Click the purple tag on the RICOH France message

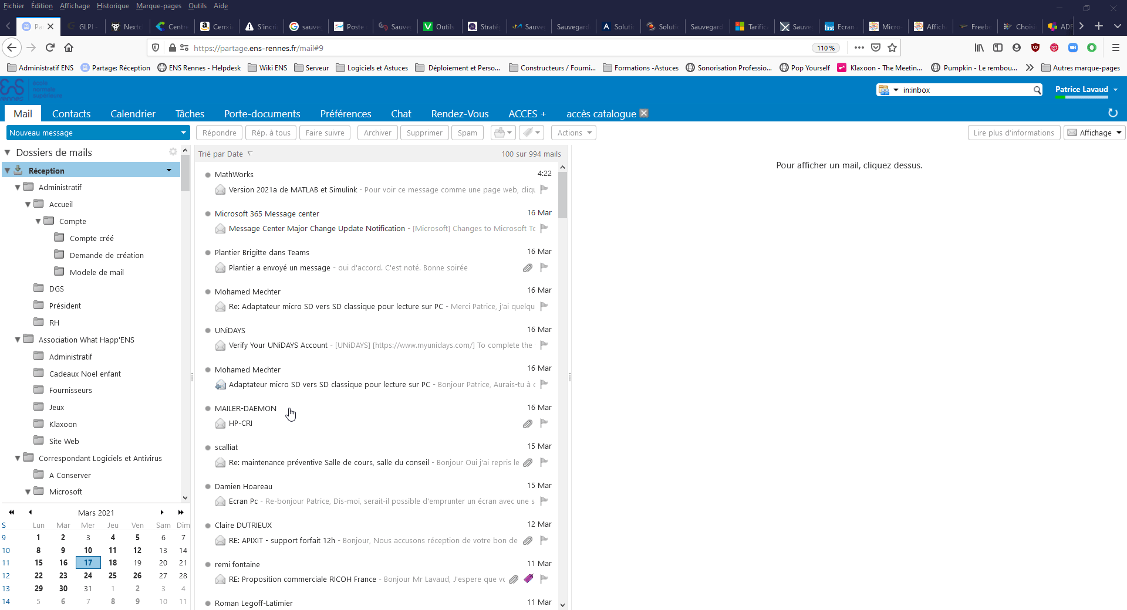528,579
